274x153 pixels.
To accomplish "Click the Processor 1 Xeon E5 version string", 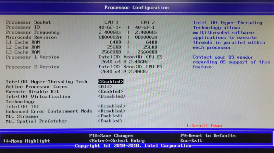I will 130,59.
